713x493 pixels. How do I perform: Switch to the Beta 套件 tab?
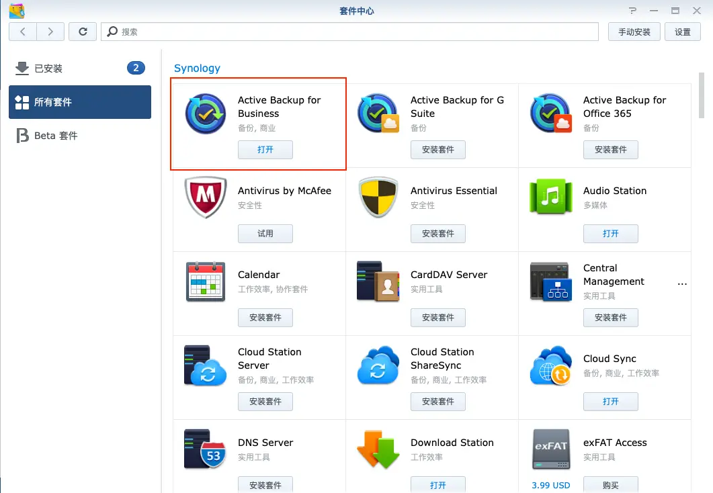pyautogui.click(x=80, y=136)
